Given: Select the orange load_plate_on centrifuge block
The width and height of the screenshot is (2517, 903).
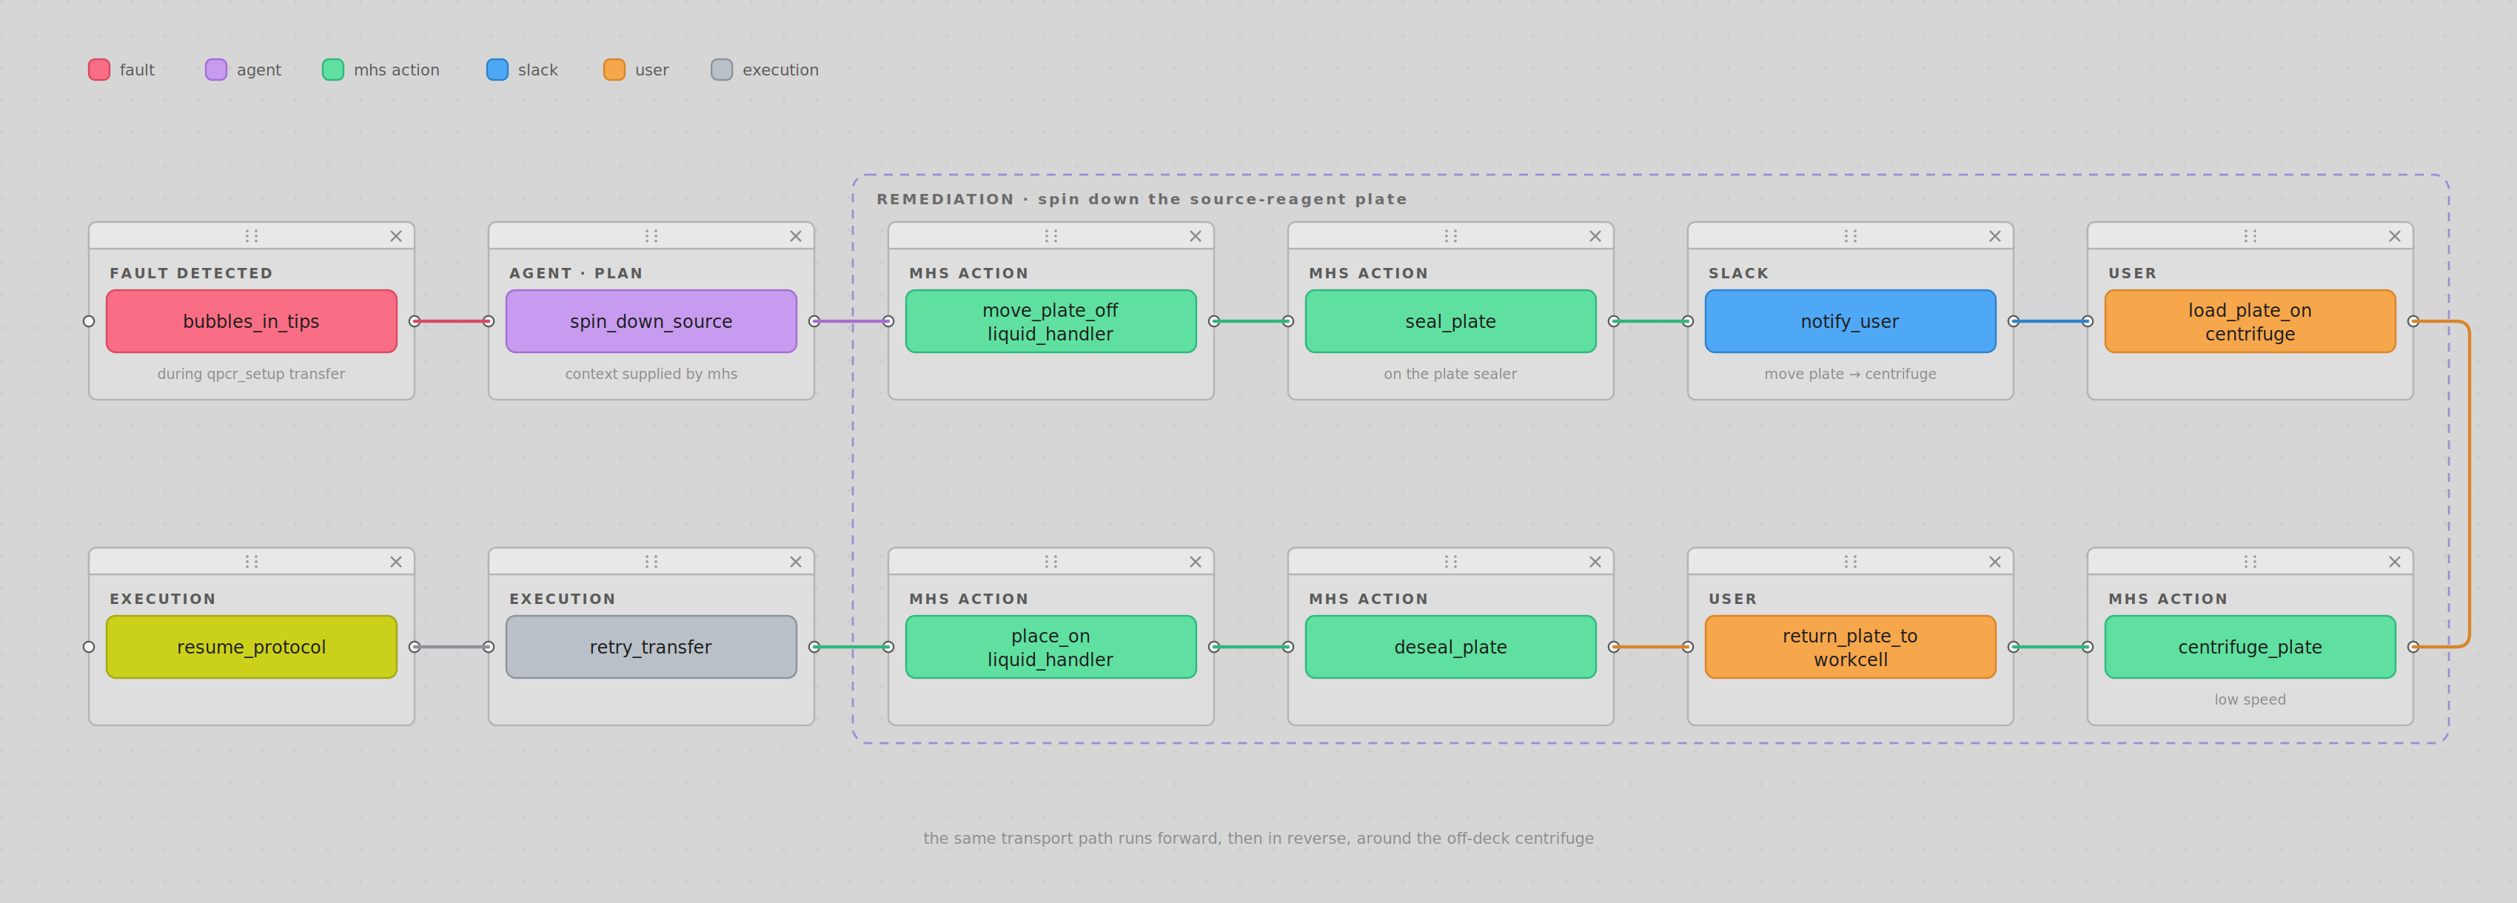Looking at the screenshot, I should point(2249,321).
